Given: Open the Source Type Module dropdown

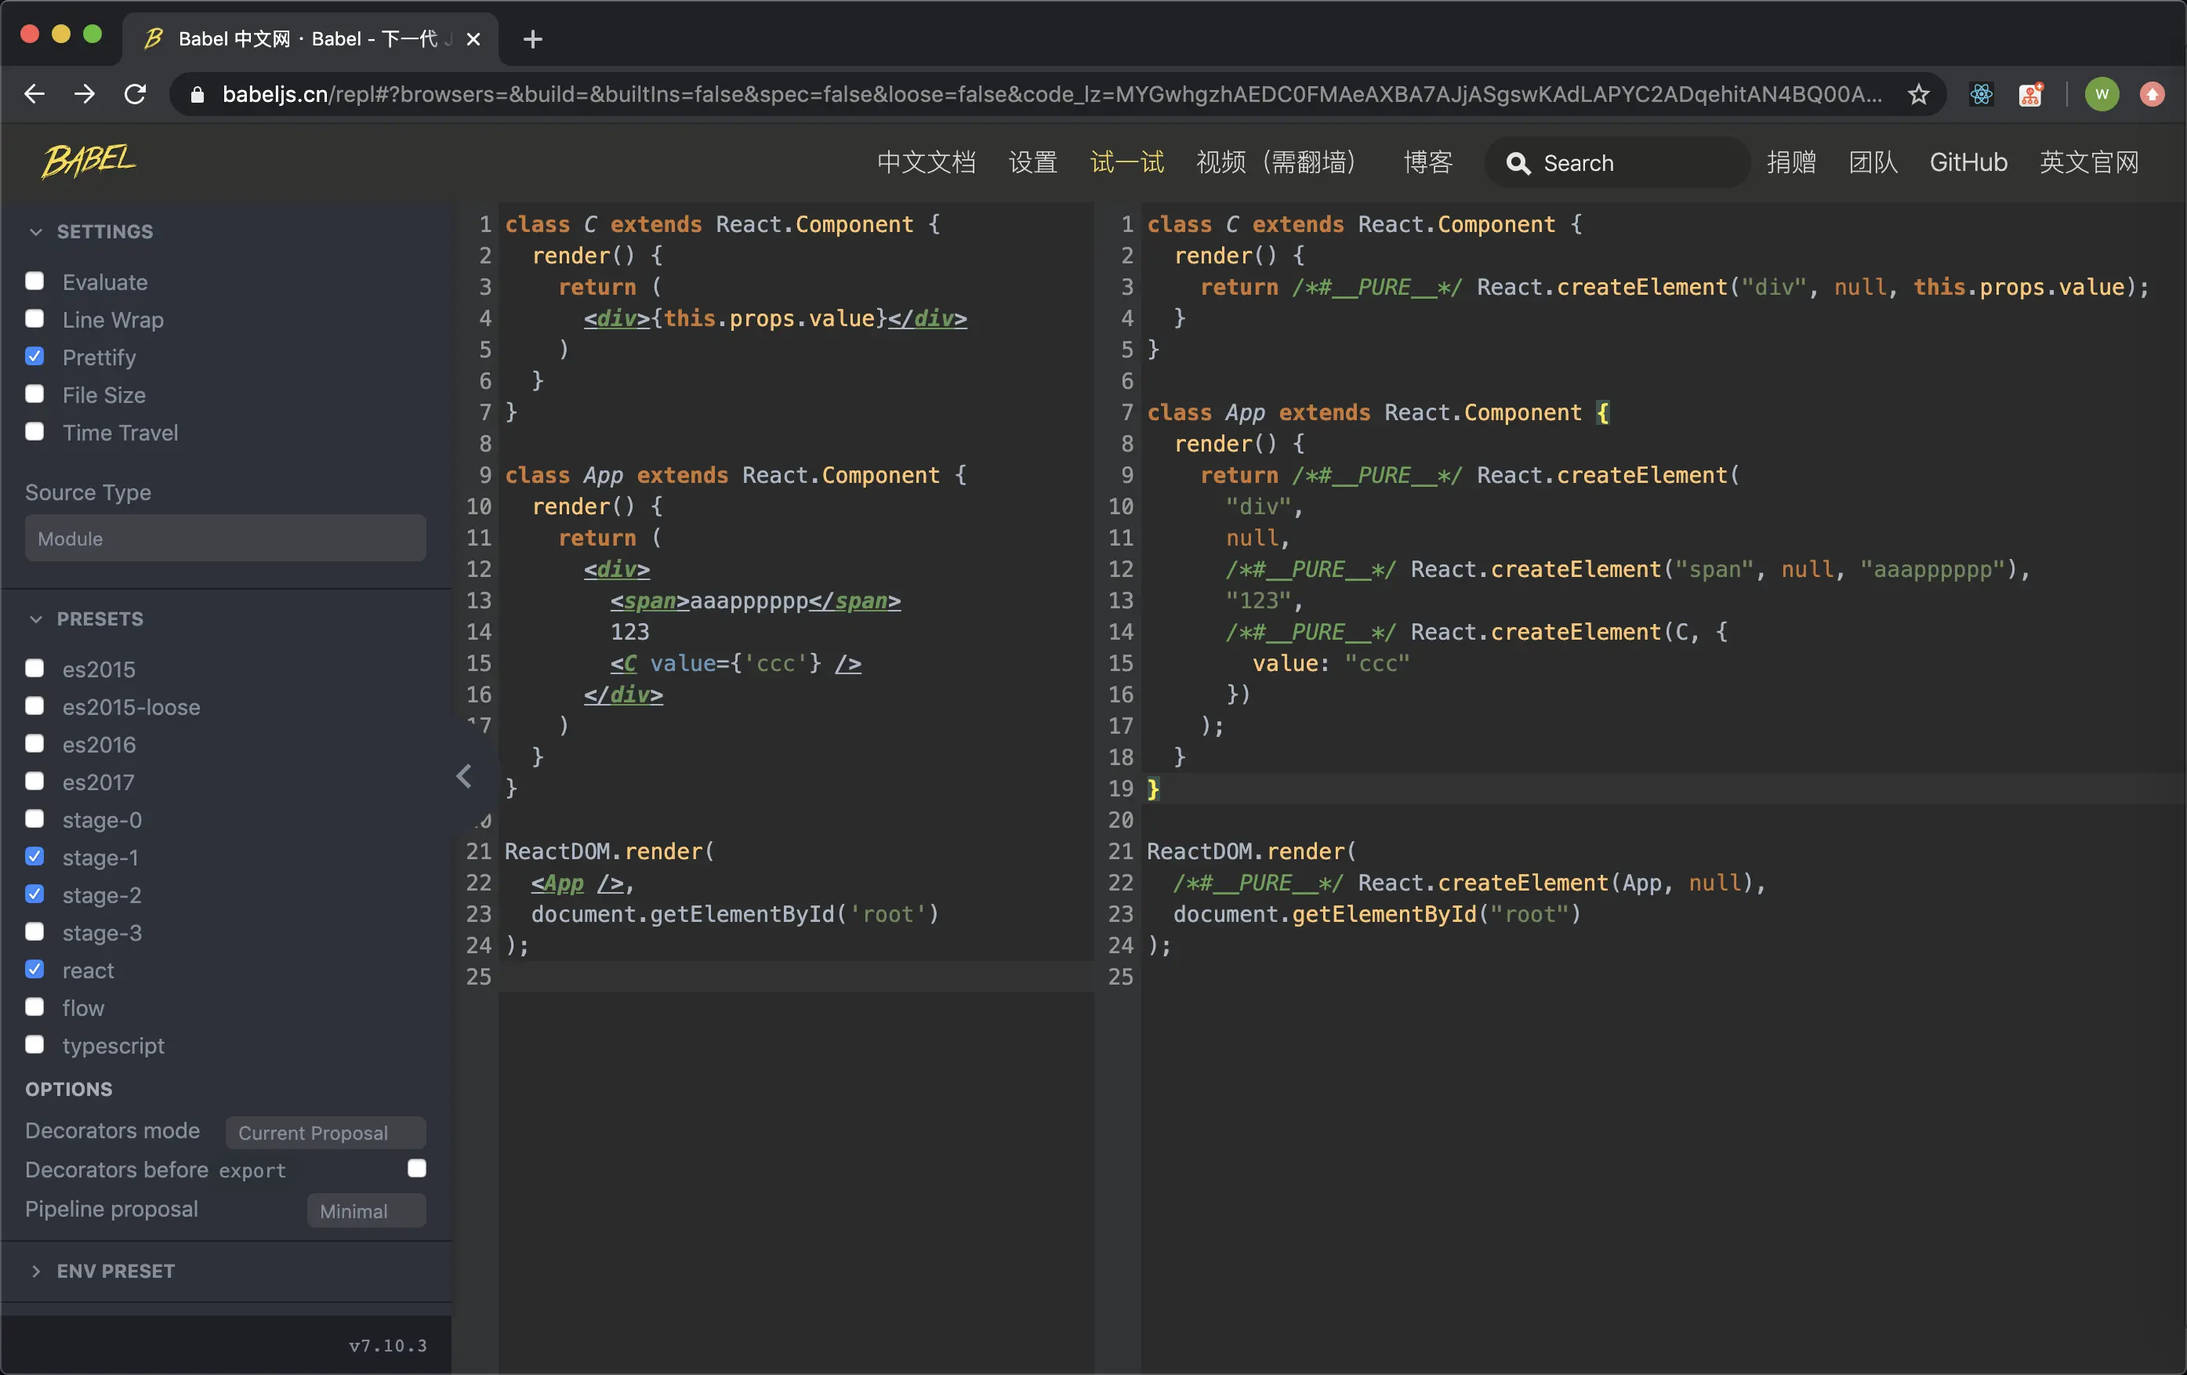Looking at the screenshot, I should coord(225,539).
